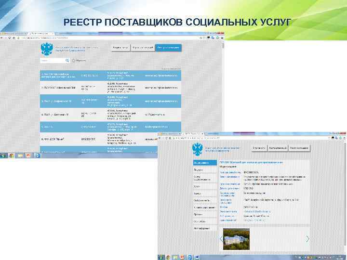Open Chrome from the list window taskbar
Viewport: 347px width, 260px height.
pos(11,156)
